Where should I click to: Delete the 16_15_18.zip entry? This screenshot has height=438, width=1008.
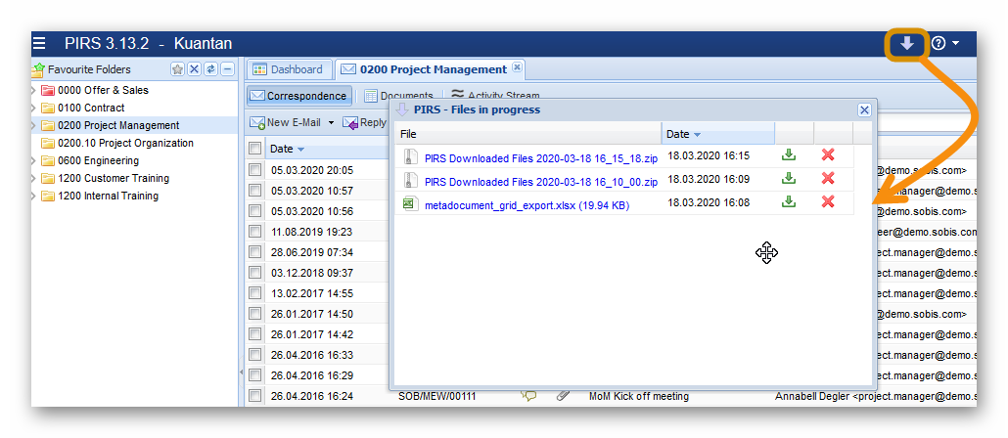coord(828,154)
